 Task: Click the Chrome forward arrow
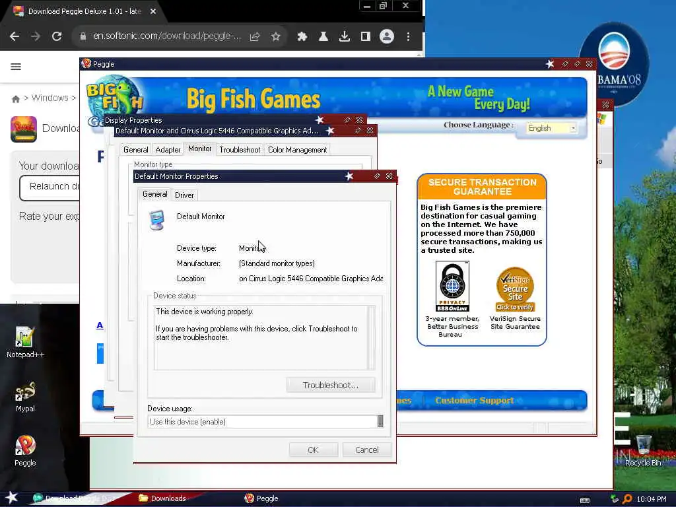pyautogui.click(x=36, y=37)
